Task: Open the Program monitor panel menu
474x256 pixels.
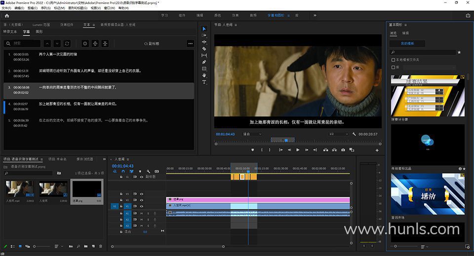Action: [236, 25]
